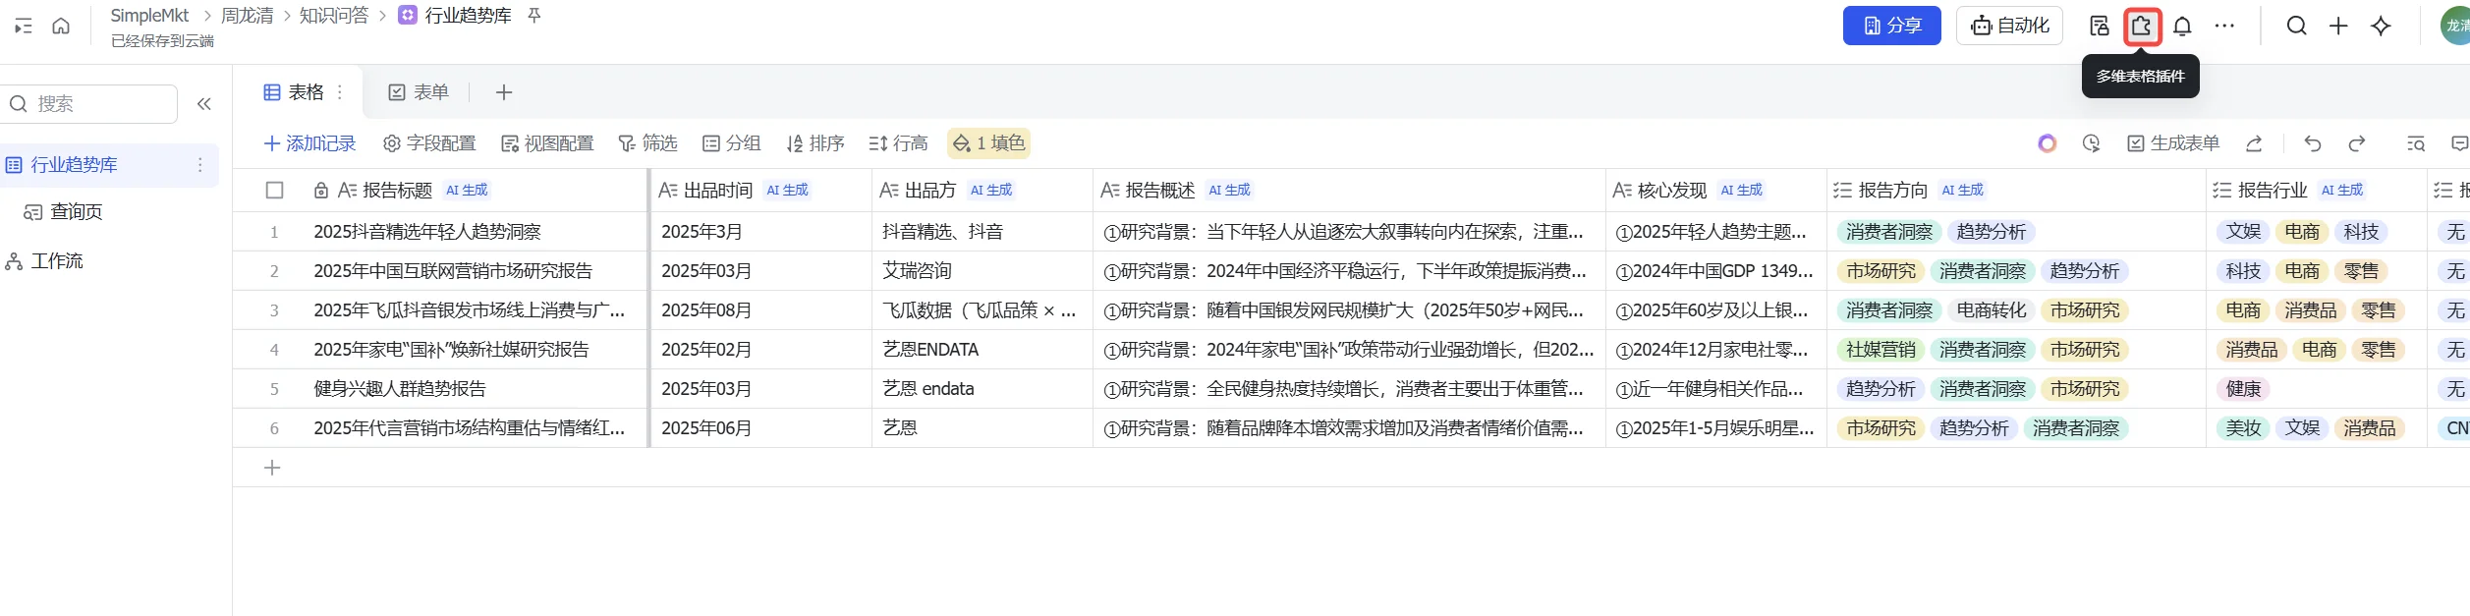Click 生成表单 button

tap(2173, 143)
